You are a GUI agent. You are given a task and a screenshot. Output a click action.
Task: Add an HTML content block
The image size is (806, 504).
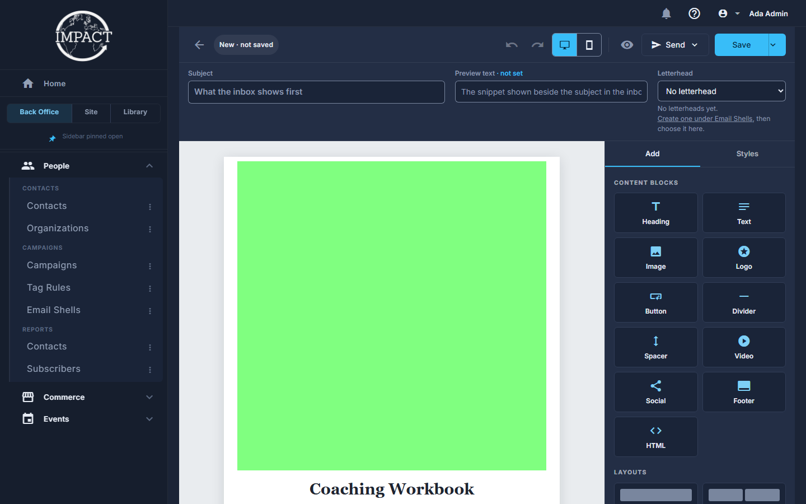[x=656, y=437]
